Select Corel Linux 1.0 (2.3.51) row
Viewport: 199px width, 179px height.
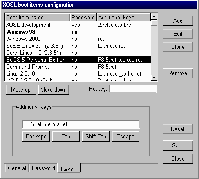pyautogui.click(x=78, y=53)
